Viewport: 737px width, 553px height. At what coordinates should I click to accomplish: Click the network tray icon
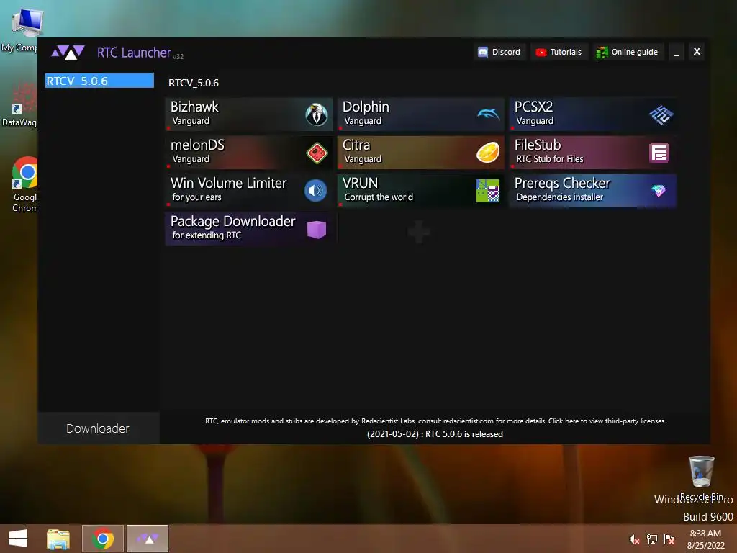click(652, 539)
